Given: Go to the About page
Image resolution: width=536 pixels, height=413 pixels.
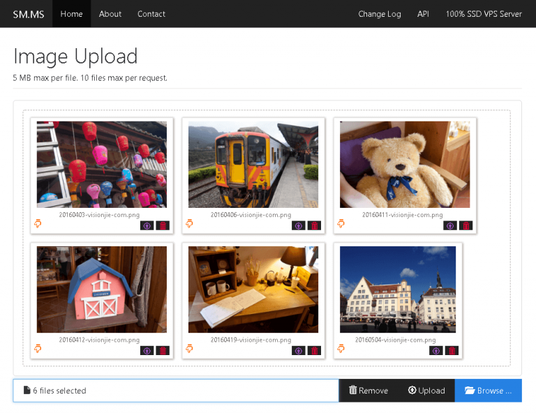Looking at the screenshot, I should pyautogui.click(x=110, y=14).
